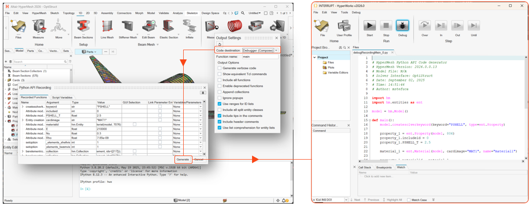
Task: Switch to the Script Variables tab
Action: [x=62, y=97]
